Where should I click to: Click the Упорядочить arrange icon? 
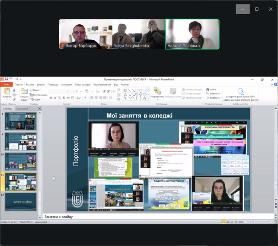click(157, 91)
